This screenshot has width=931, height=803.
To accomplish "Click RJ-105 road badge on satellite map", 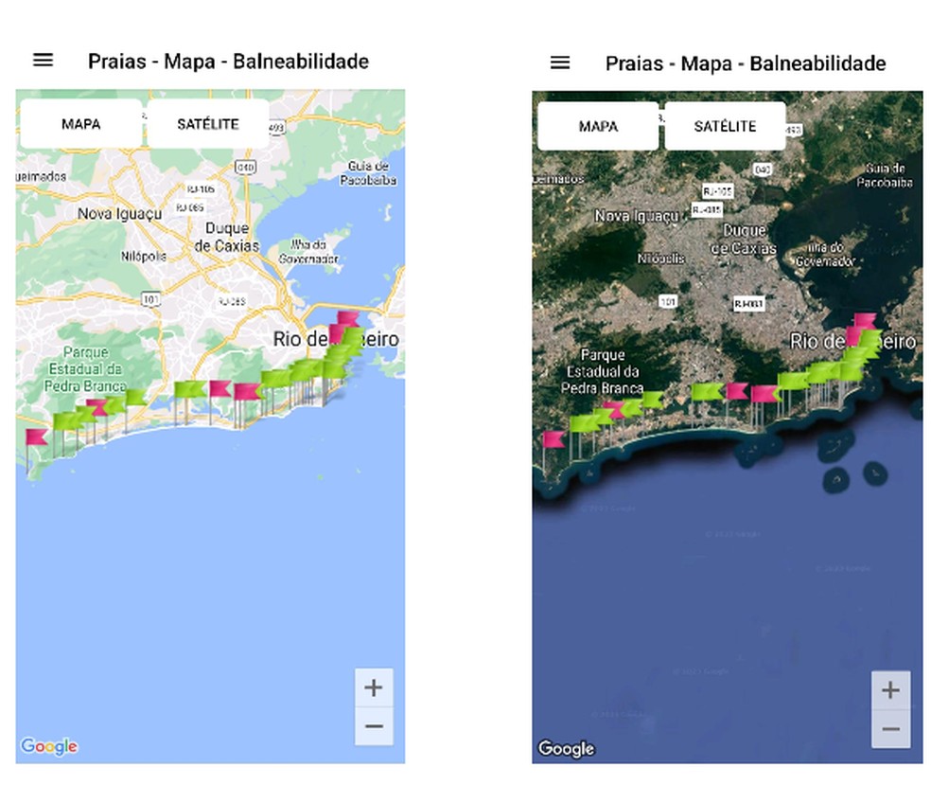I will pyautogui.click(x=717, y=191).
